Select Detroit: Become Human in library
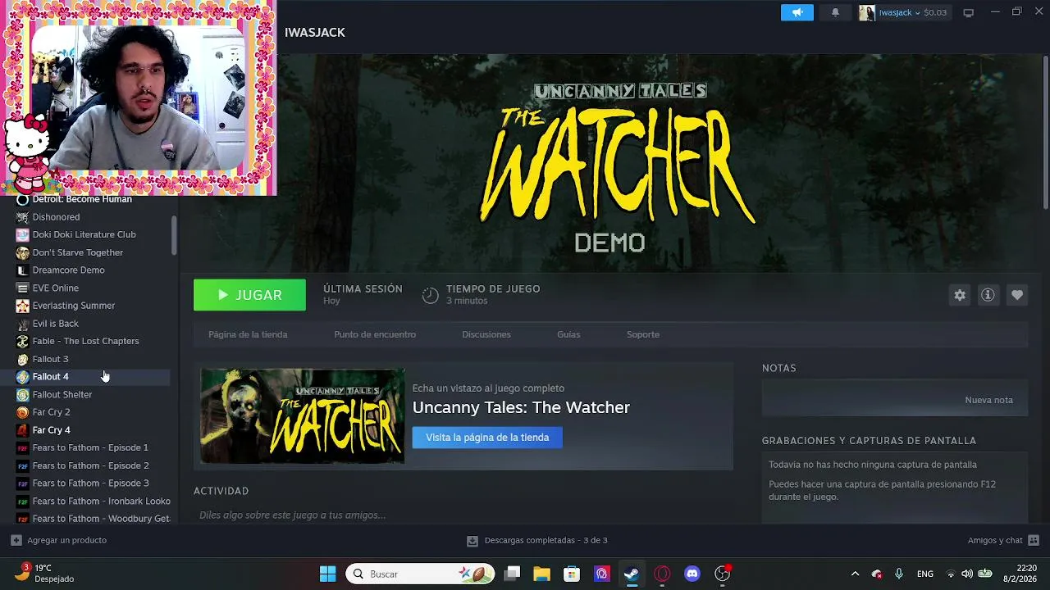Image resolution: width=1050 pixels, height=590 pixels. click(81, 199)
